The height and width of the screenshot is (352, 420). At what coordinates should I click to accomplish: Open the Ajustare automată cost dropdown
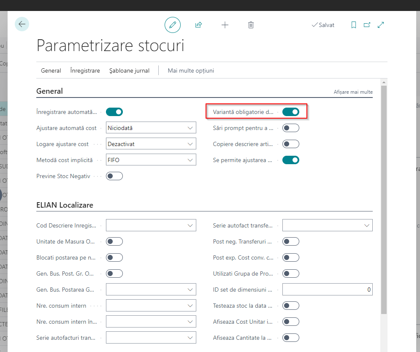[x=151, y=128]
